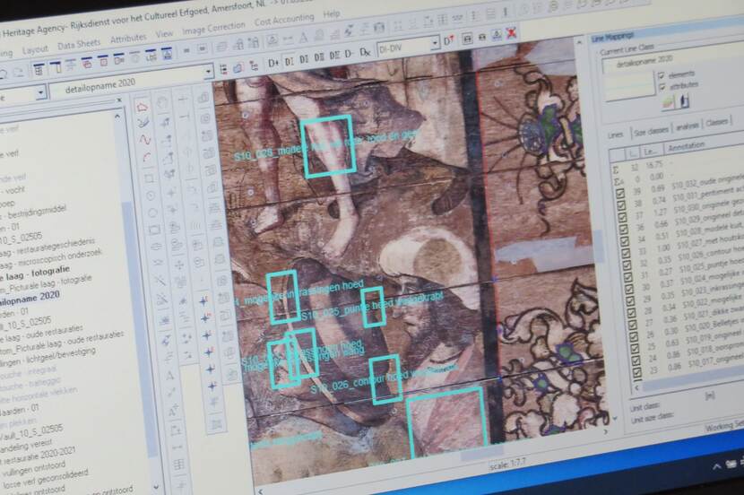Image resolution: width=744 pixels, height=495 pixels.
Task: Click the colored icon below attributes checkbox
Action: point(669,102)
